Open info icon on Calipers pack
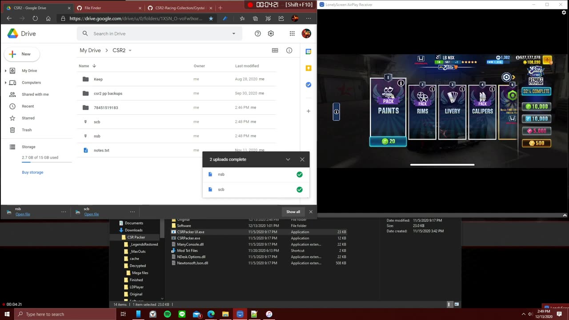The image size is (569, 320). [x=492, y=89]
